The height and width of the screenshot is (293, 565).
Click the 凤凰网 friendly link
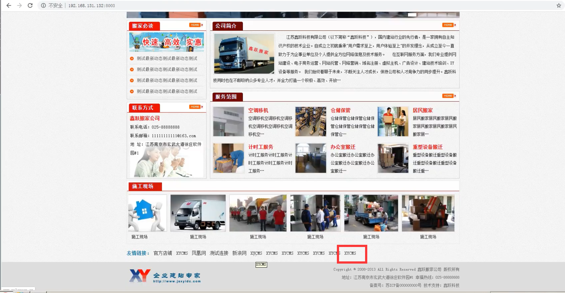pos(199,253)
